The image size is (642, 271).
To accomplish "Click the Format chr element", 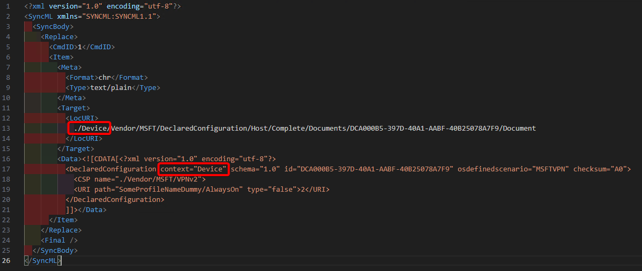I will [x=107, y=78].
